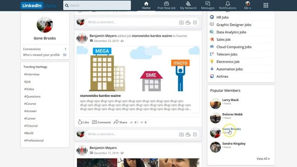Viewport: 297px width, 167px height.
Task: Downvote the job post arrow
Action: click(x=142, y=122)
